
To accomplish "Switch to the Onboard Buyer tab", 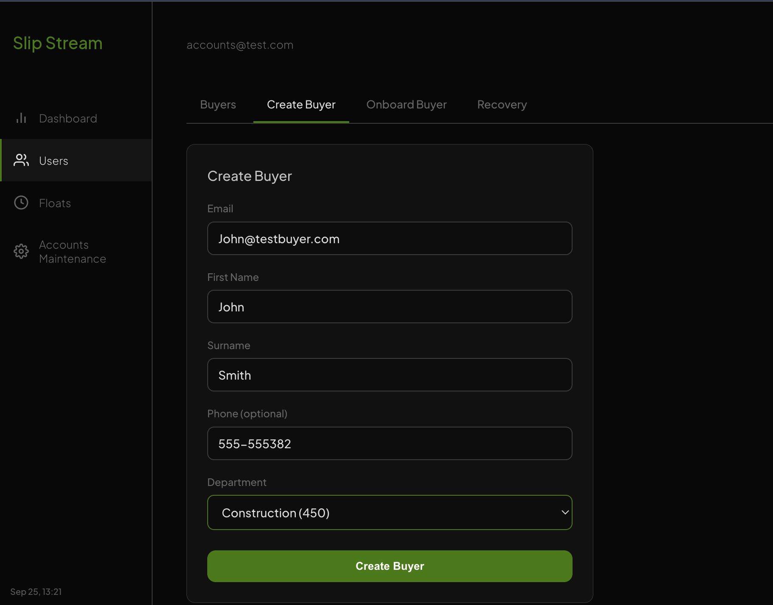I will (406, 105).
